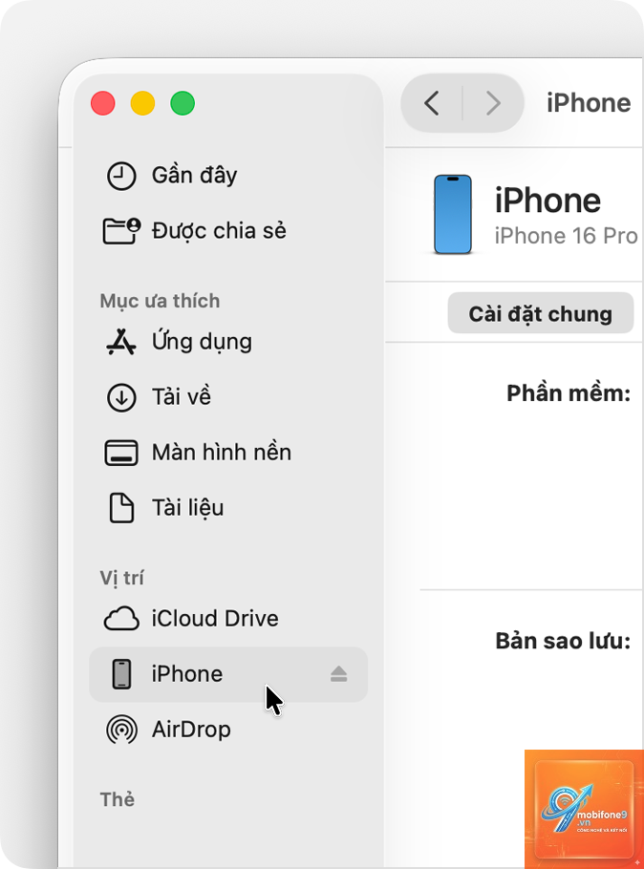Minimize window with the yellow button
Image resolution: width=644 pixels, height=869 pixels.
coord(142,104)
